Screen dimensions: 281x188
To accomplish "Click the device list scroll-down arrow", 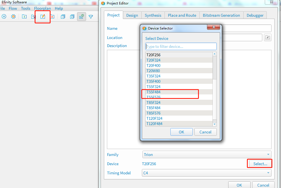I will [215, 124].
